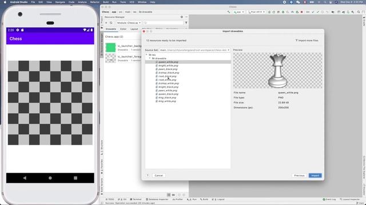Tap the emulator Home circle button
Screen dimensions: 366x205
[50, 178]
